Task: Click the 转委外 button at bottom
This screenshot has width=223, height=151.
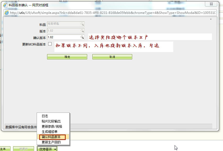Action: click(x=23, y=149)
